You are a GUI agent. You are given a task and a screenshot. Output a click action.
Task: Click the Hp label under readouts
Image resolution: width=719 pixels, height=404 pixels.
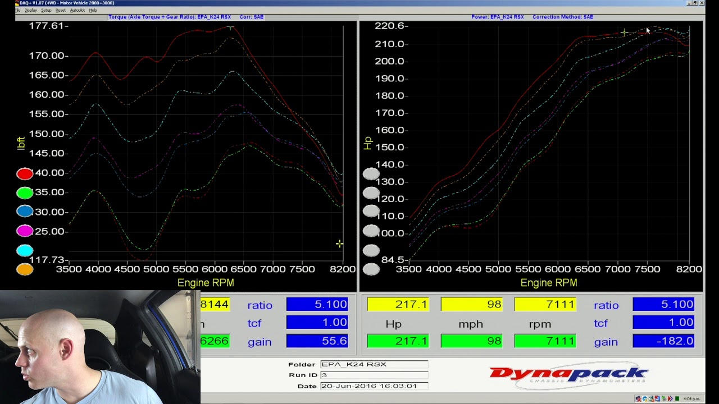393,324
